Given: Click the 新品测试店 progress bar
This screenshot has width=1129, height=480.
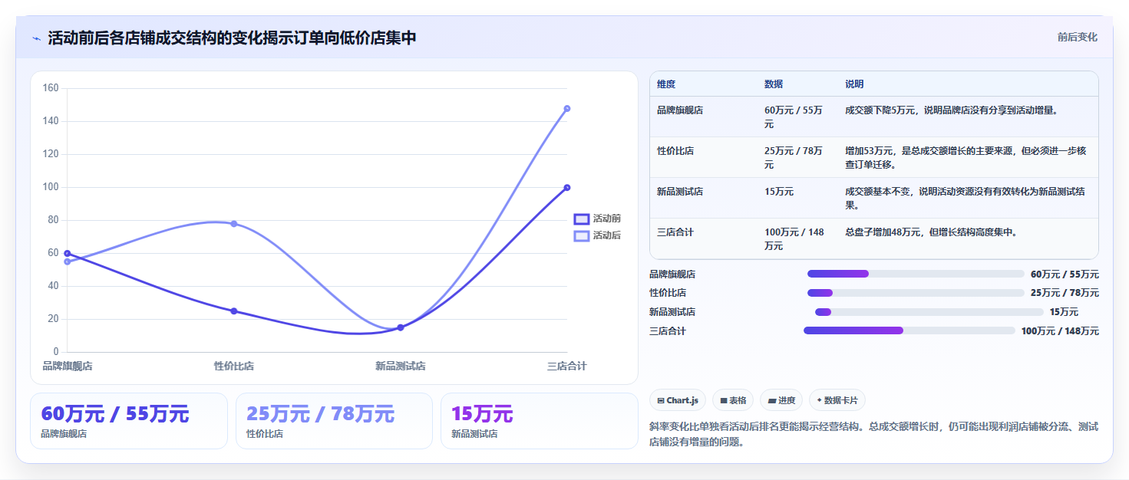Looking at the screenshot, I should point(929,312).
